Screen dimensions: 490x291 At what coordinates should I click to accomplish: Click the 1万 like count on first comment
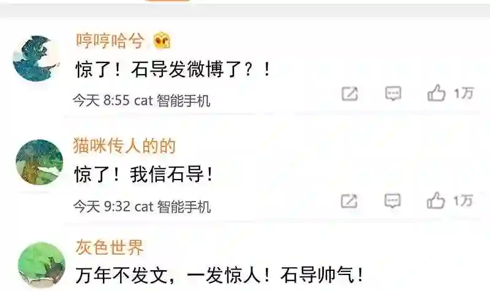coord(464,93)
